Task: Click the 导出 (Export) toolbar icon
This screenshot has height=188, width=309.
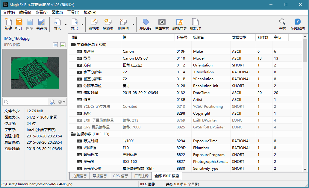Action: pyautogui.click(x=74, y=22)
